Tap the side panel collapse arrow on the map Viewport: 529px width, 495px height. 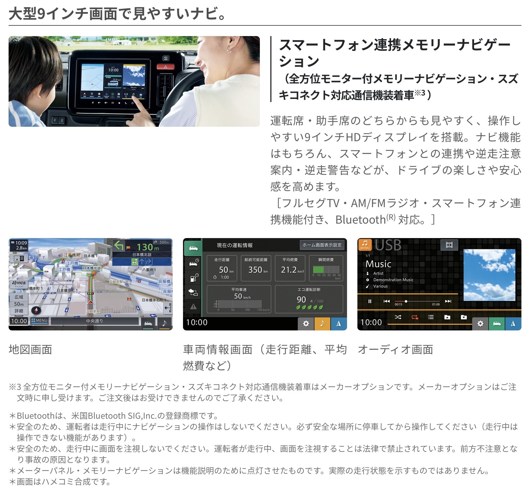click(168, 308)
